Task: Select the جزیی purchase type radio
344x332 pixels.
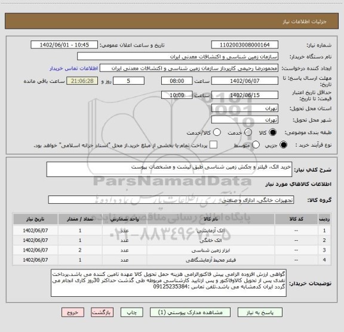Action: [283, 145]
